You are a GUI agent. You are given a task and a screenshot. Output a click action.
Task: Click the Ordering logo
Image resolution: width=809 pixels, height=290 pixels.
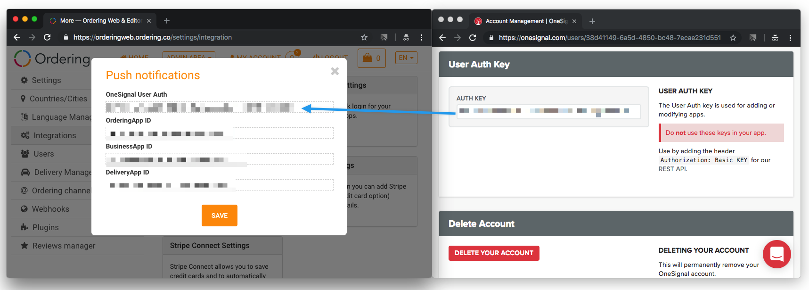tap(52, 58)
